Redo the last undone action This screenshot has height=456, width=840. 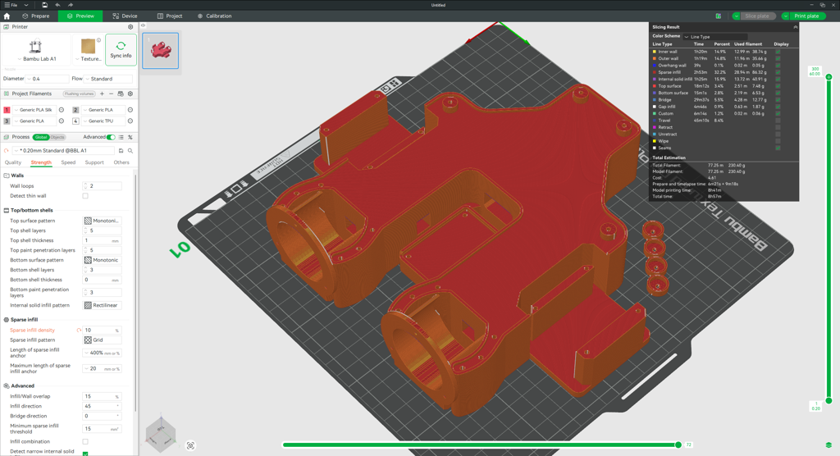71,5
